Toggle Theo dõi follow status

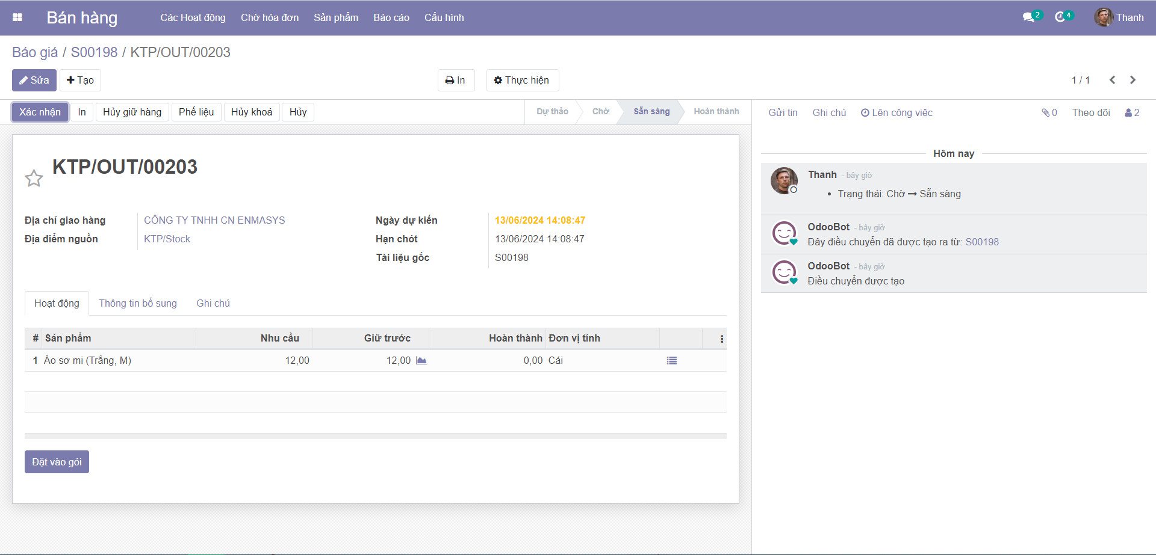(1090, 112)
